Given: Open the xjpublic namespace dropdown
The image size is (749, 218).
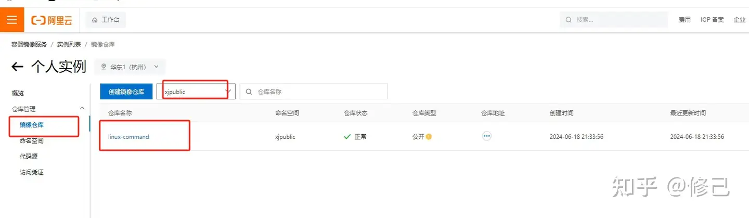Looking at the screenshot, I should 196,92.
